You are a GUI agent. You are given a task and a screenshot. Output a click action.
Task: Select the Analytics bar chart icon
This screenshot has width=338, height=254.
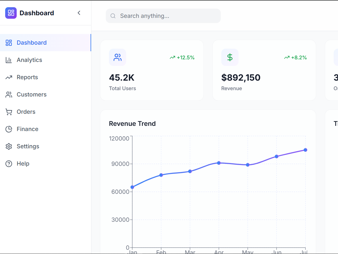click(9, 60)
